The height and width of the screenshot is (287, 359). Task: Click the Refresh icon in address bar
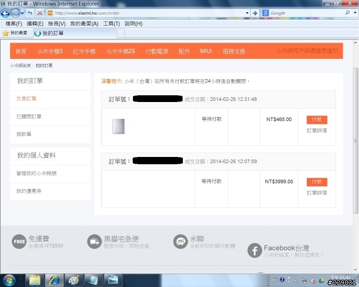[x=30, y=13]
